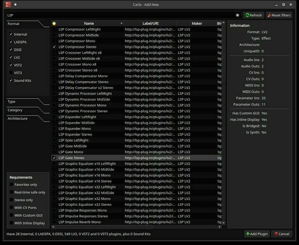Mark LSP Compressor Mono as favorite

(x=55, y=41)
